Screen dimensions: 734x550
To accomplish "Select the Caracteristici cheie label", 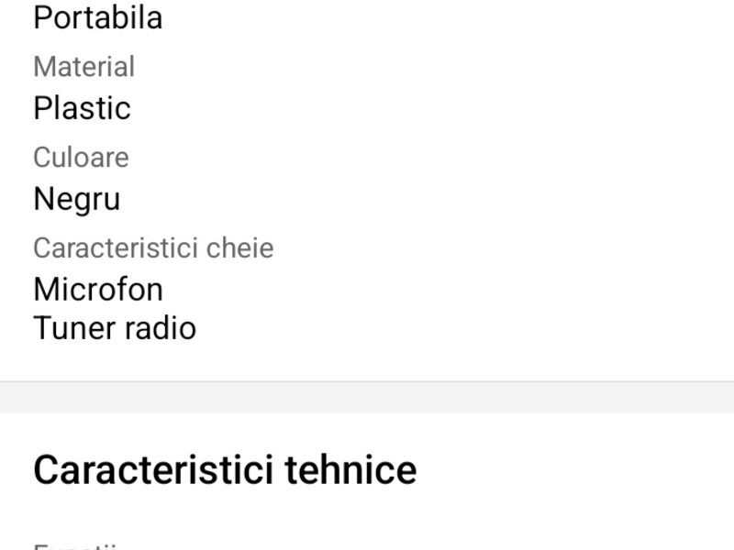I will click(153, 248).
